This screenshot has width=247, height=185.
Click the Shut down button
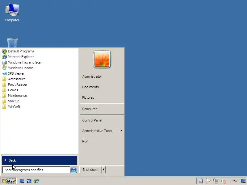tap(90, 170)
